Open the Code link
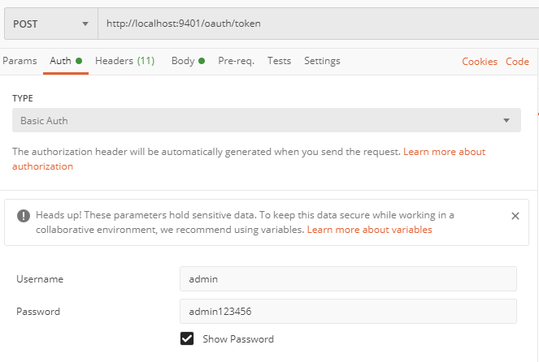The image size is (539, 362). pos(517,62)
